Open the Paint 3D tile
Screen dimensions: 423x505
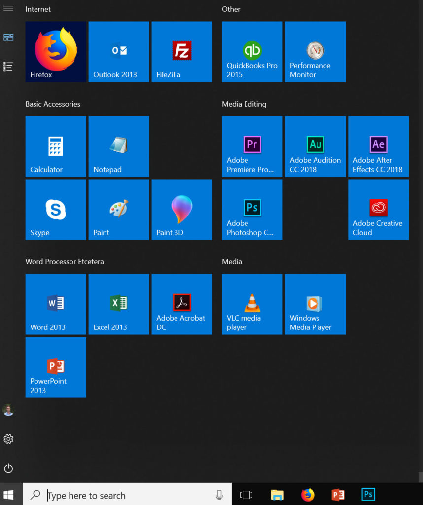(182, 210)
